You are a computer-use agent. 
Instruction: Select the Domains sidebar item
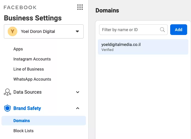point(44,121)
